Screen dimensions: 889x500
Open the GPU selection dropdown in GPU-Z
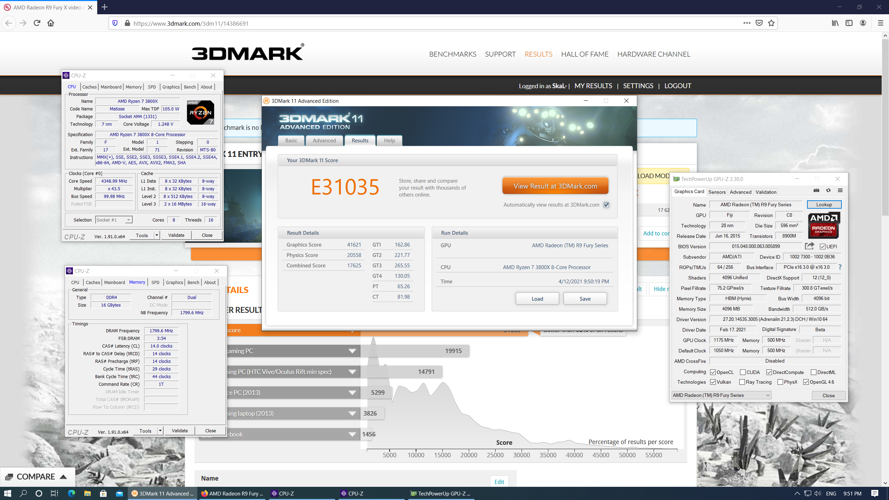722,395
